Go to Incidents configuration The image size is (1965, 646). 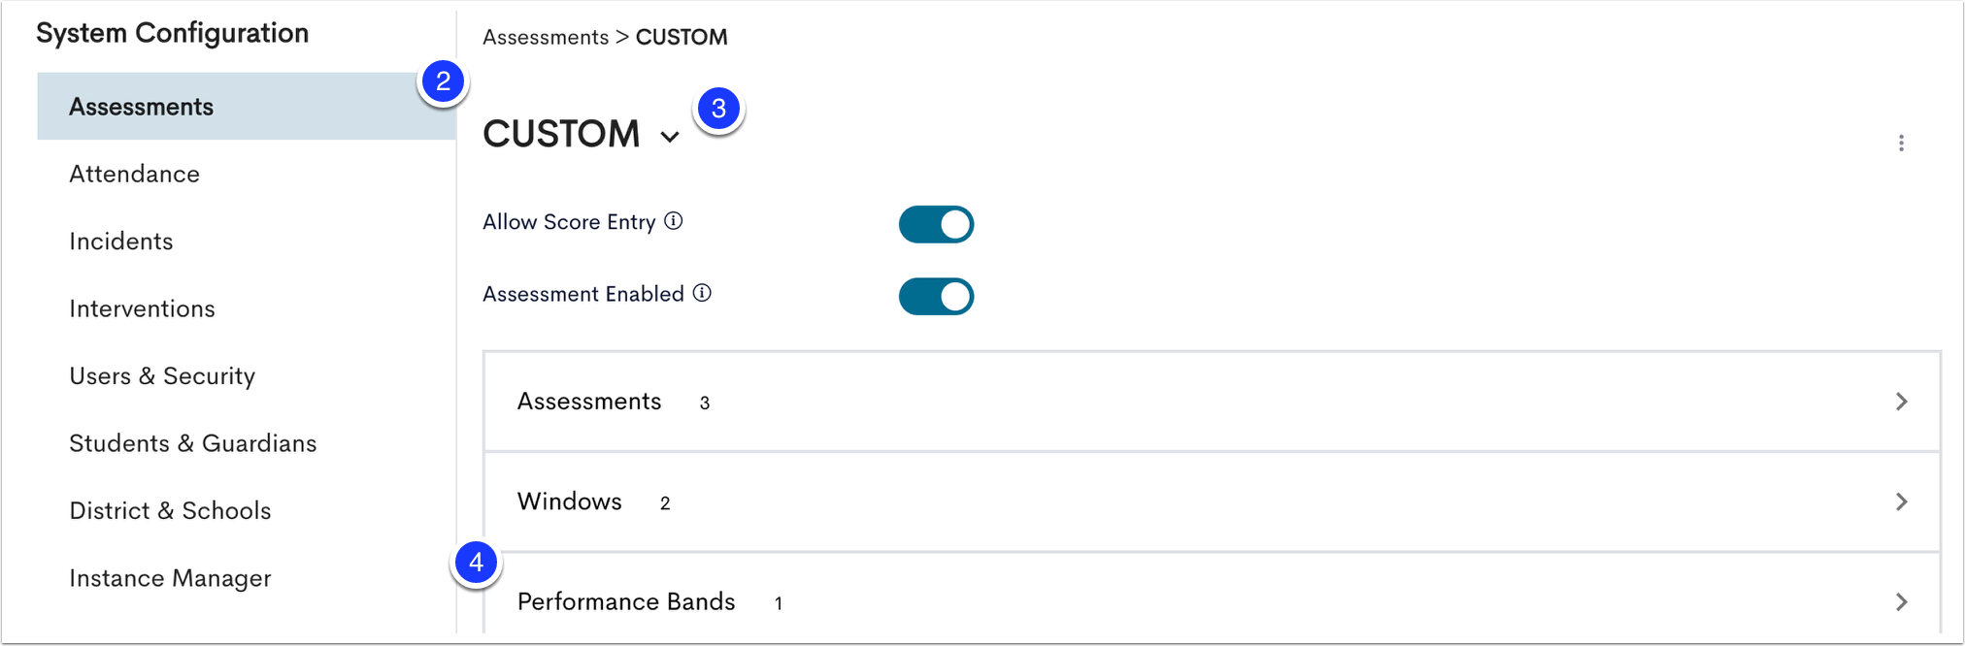tap(121, 242)
